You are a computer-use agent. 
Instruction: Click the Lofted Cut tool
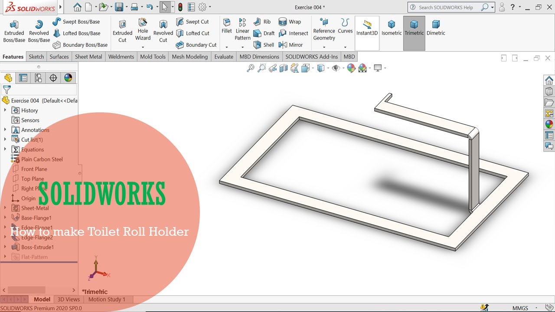(x=193, y=33)
